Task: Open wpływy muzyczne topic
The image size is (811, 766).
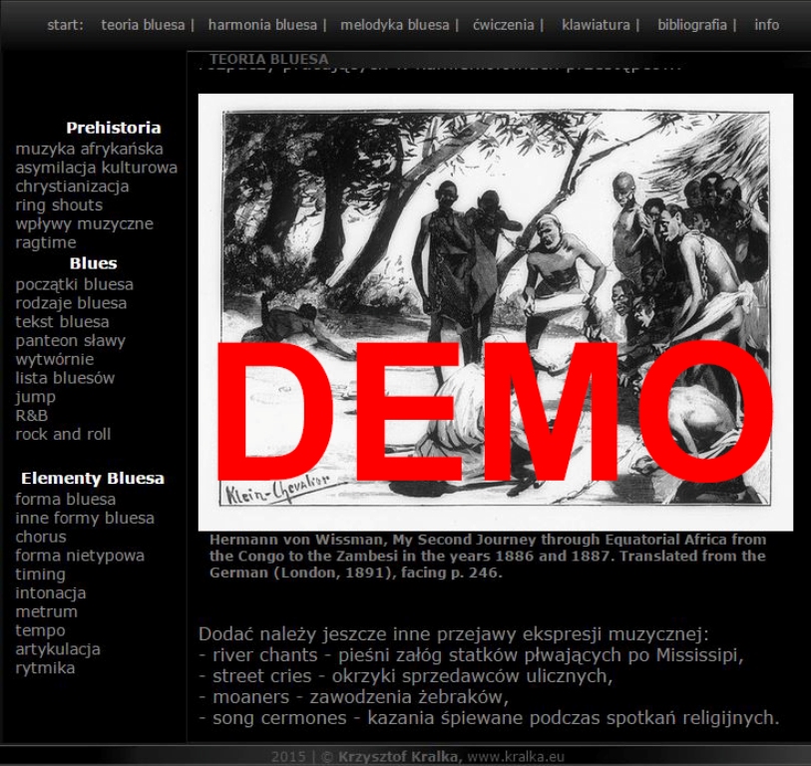Action: [85, 223]
